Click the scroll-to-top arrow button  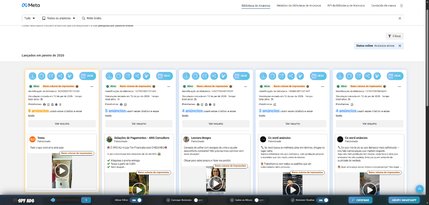pos(419,189)
